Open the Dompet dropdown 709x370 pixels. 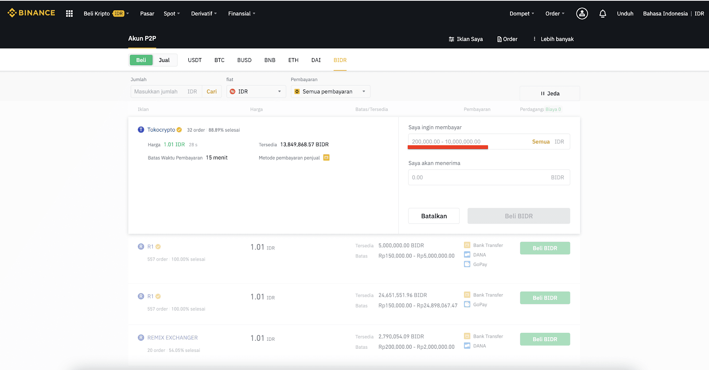(x=522, y=14)
